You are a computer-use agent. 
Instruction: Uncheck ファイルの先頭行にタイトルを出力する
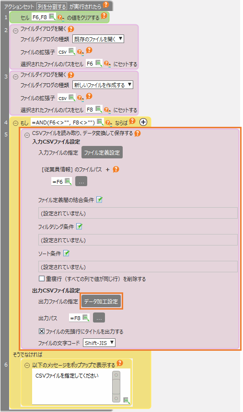(42, 331)
